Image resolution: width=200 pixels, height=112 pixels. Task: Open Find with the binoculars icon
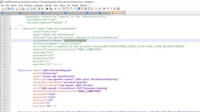point(47,9)
